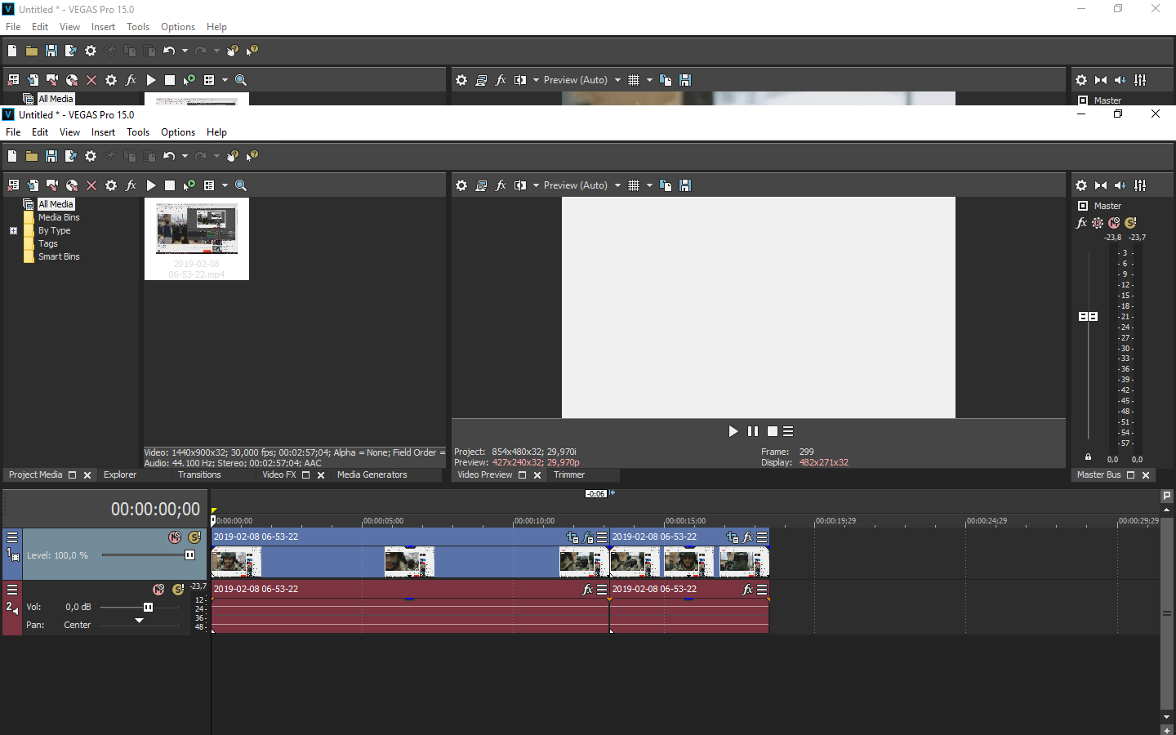Viewport: 1176px width, 735px height.
Task: Open Media FX in front Project Media toolbar
Action: (x=131, y=185)
